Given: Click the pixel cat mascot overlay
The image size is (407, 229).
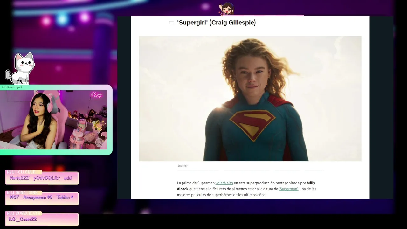Looking at the screenshot, I should pyautogui.click(x=20, y=68).
